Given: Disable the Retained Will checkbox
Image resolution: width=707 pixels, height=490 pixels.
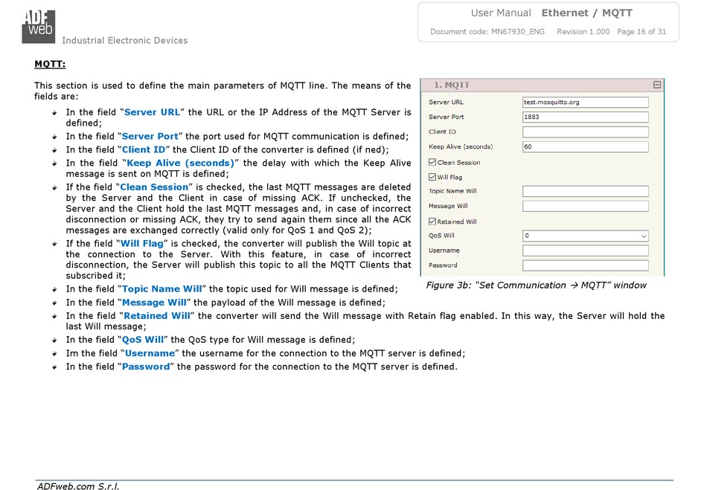Looking at the screenshot, I should [x=432, y=221].
